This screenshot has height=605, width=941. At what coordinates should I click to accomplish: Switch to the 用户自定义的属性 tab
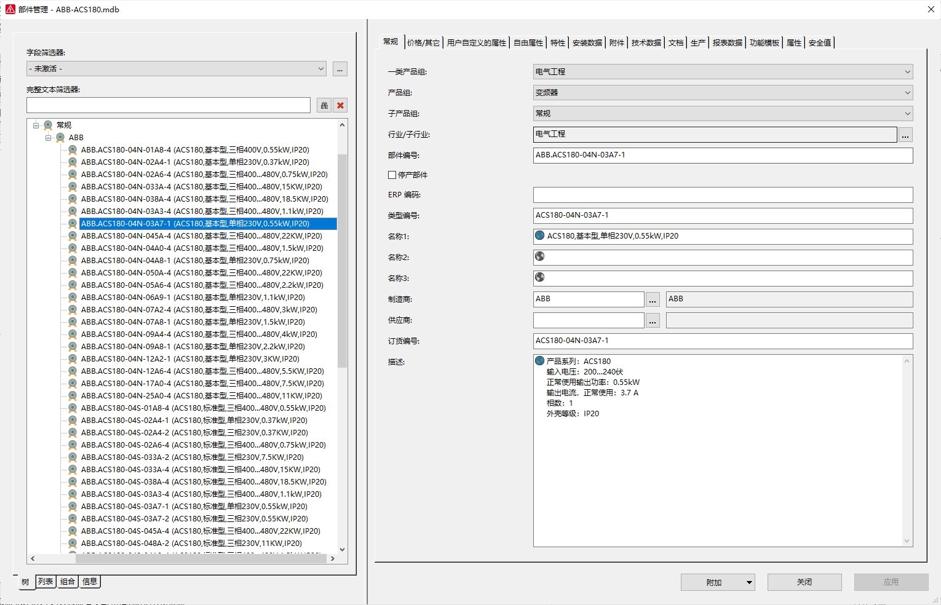tap(477, 42)
